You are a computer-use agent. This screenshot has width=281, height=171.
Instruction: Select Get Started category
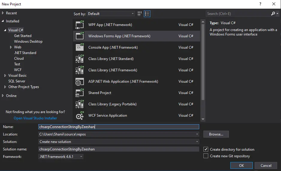click(23, 36)
